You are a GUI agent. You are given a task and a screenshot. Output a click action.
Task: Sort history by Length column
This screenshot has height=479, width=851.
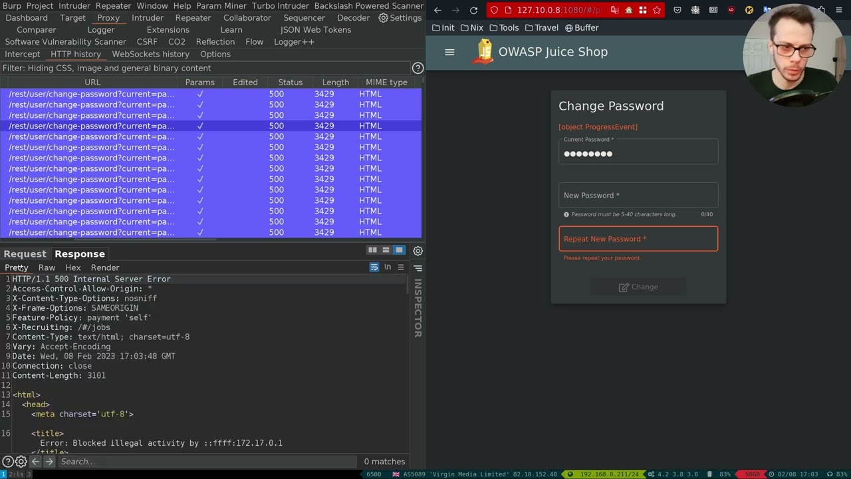pos(336,82)
